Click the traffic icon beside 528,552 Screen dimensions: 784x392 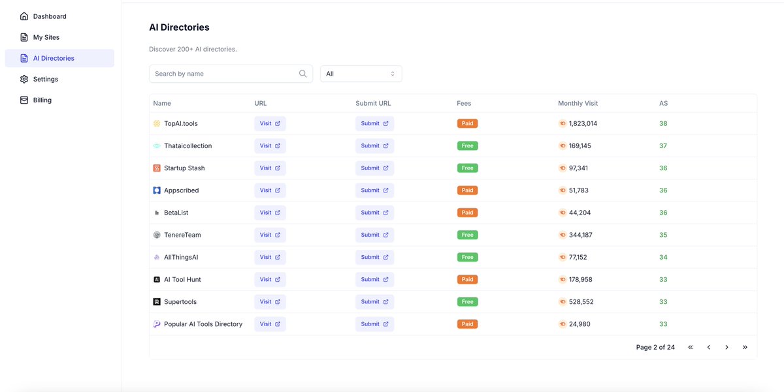tap(563, 301)
